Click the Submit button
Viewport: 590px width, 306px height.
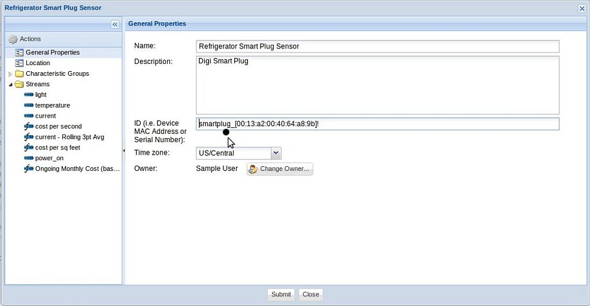(x=281, y=294)
